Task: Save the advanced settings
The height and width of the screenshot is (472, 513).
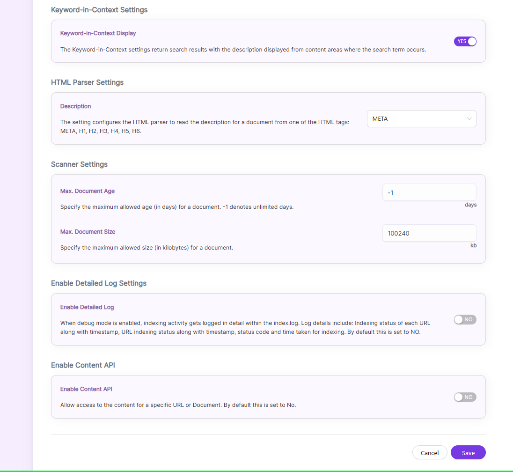Action: point(468,453)
